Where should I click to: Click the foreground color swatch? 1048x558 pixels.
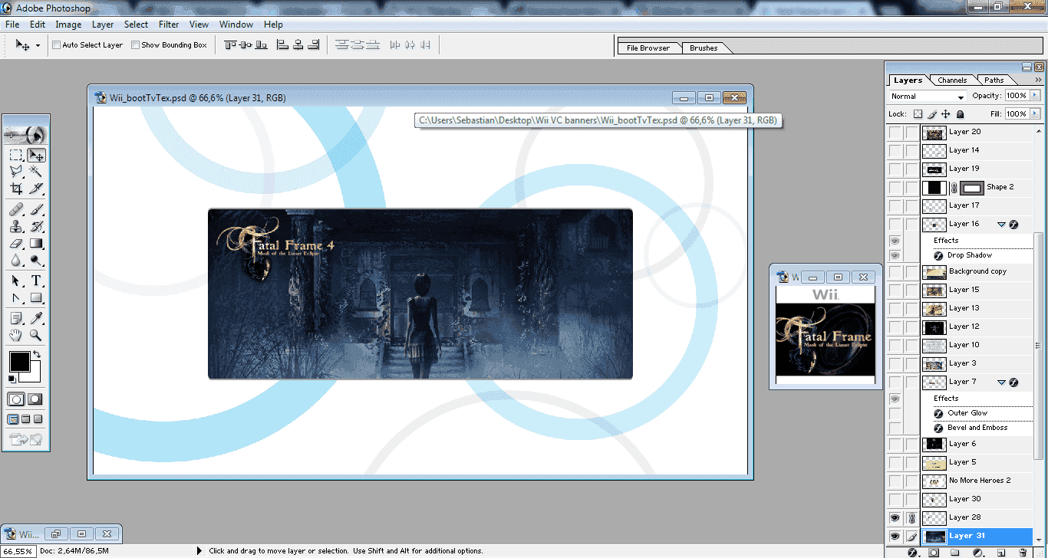[18, 361]
